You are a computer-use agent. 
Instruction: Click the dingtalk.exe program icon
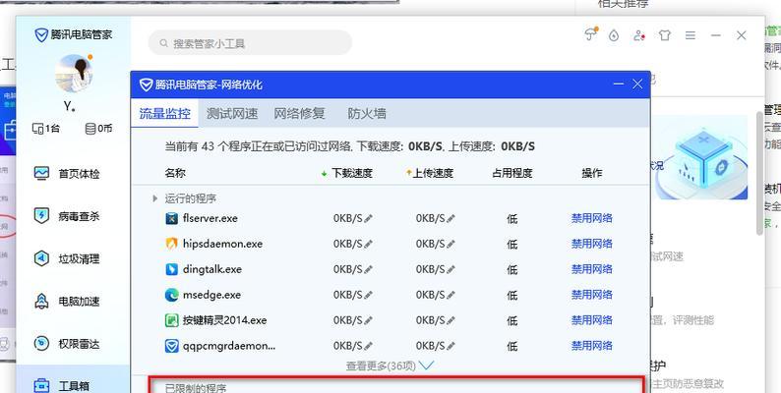tap(172, 269)
